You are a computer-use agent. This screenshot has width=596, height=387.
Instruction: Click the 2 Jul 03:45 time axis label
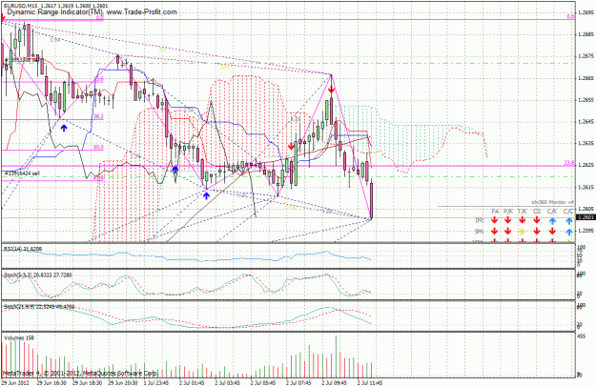click(x=229, y=383)
